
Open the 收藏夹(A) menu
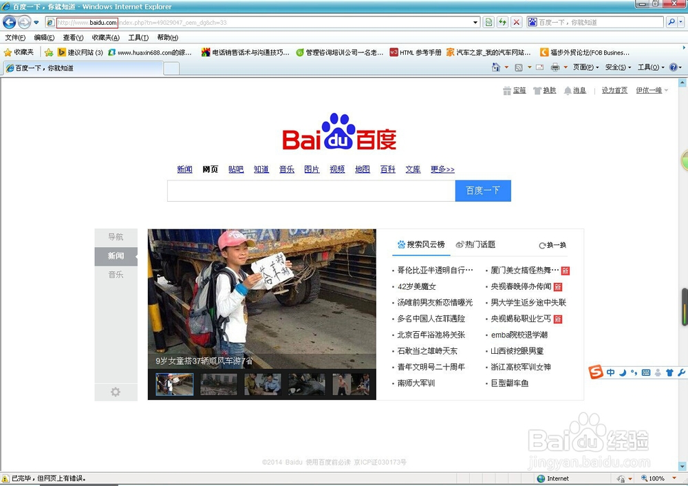pos(105,38)
